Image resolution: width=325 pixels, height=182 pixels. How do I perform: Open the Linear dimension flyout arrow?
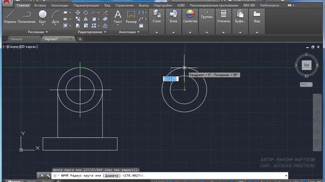pos(146,13)
